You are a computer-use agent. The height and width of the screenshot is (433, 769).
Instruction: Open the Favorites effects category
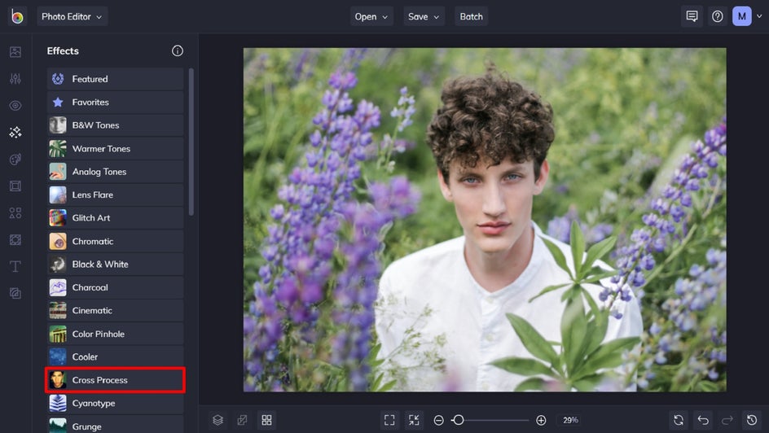click(115, 102)
